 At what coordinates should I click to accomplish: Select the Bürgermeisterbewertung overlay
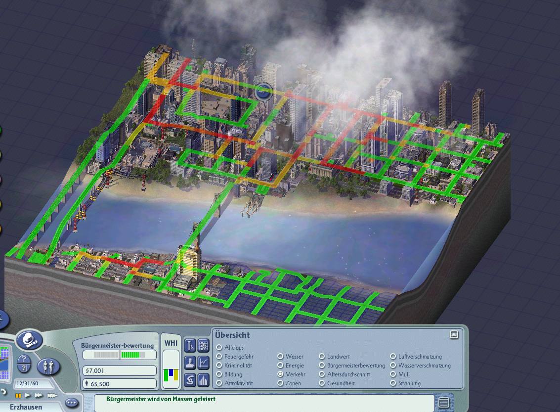point(322,365)
